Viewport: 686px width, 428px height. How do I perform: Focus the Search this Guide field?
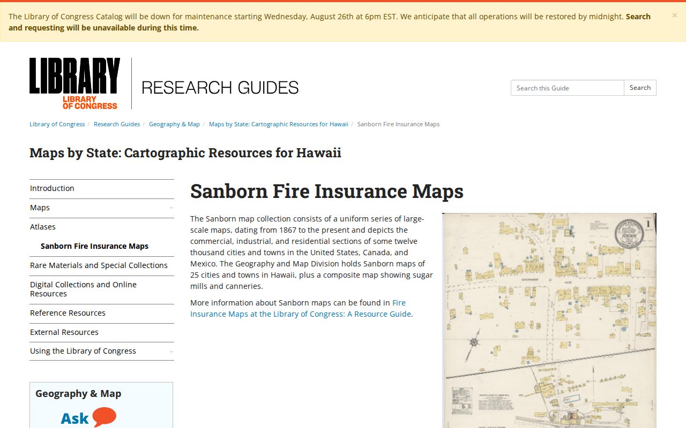tap(568, 88)
